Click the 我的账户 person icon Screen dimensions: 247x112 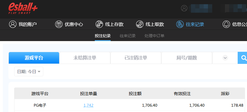(13, 24)
